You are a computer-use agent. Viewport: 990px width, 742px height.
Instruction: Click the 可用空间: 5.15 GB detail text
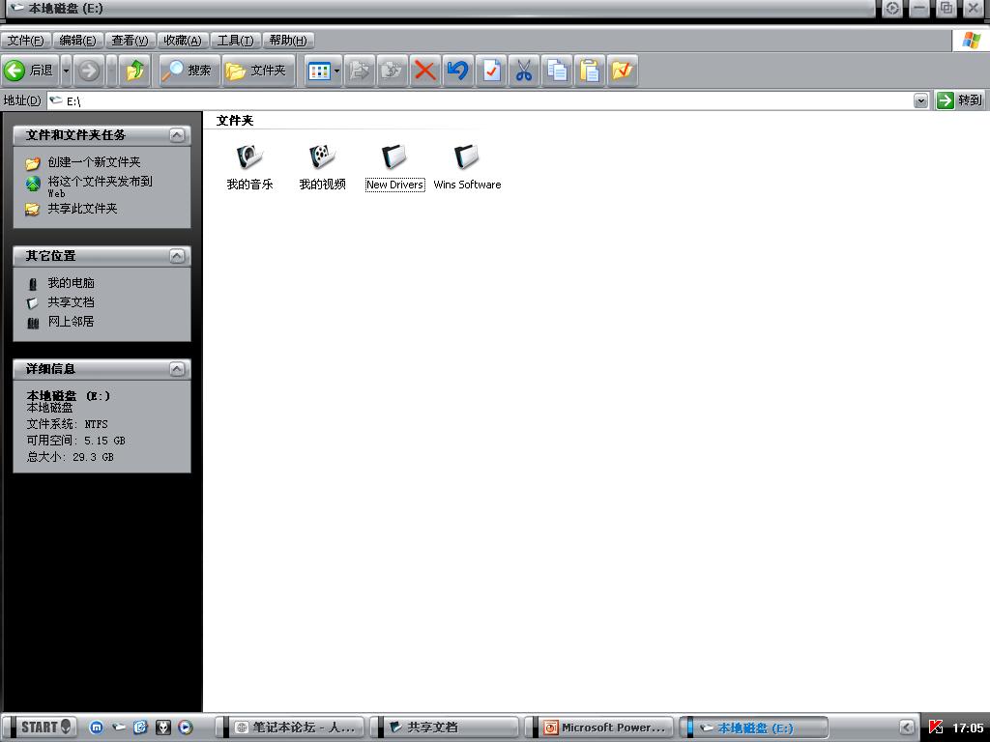[75, 441]
